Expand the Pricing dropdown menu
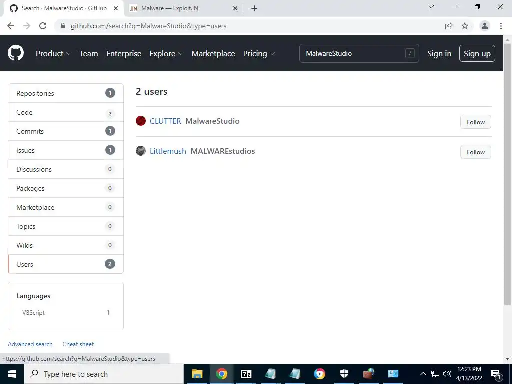The image size is (512, 384). (259, 54)
